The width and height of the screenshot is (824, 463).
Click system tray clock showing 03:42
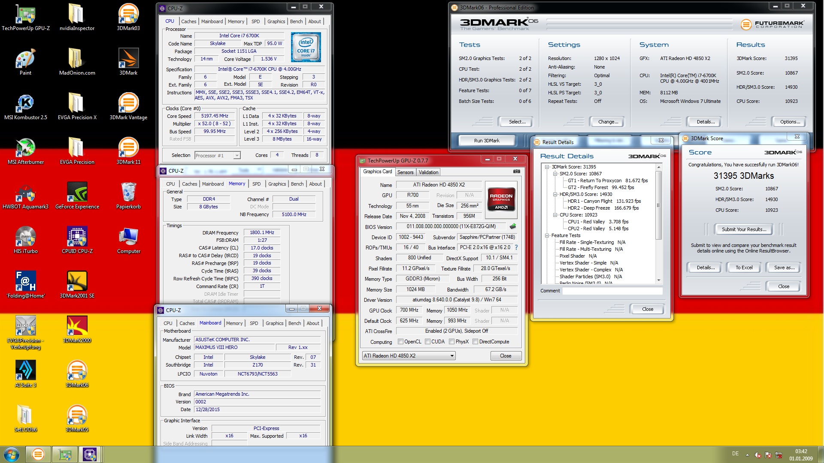click(801, 454)
